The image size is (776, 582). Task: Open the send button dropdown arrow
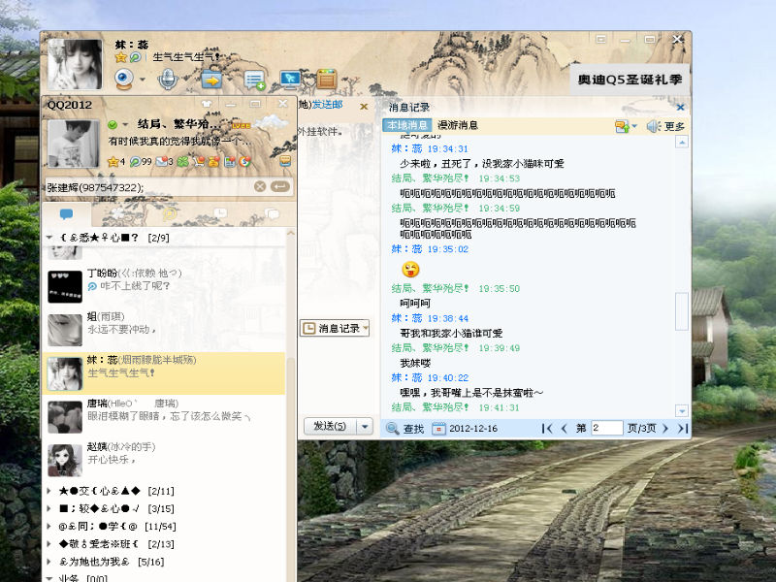click(365, 426)
